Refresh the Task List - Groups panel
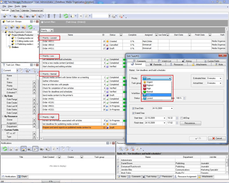This screenshot has width=229, height=183. pyautogui.click(x=30, y=27)
